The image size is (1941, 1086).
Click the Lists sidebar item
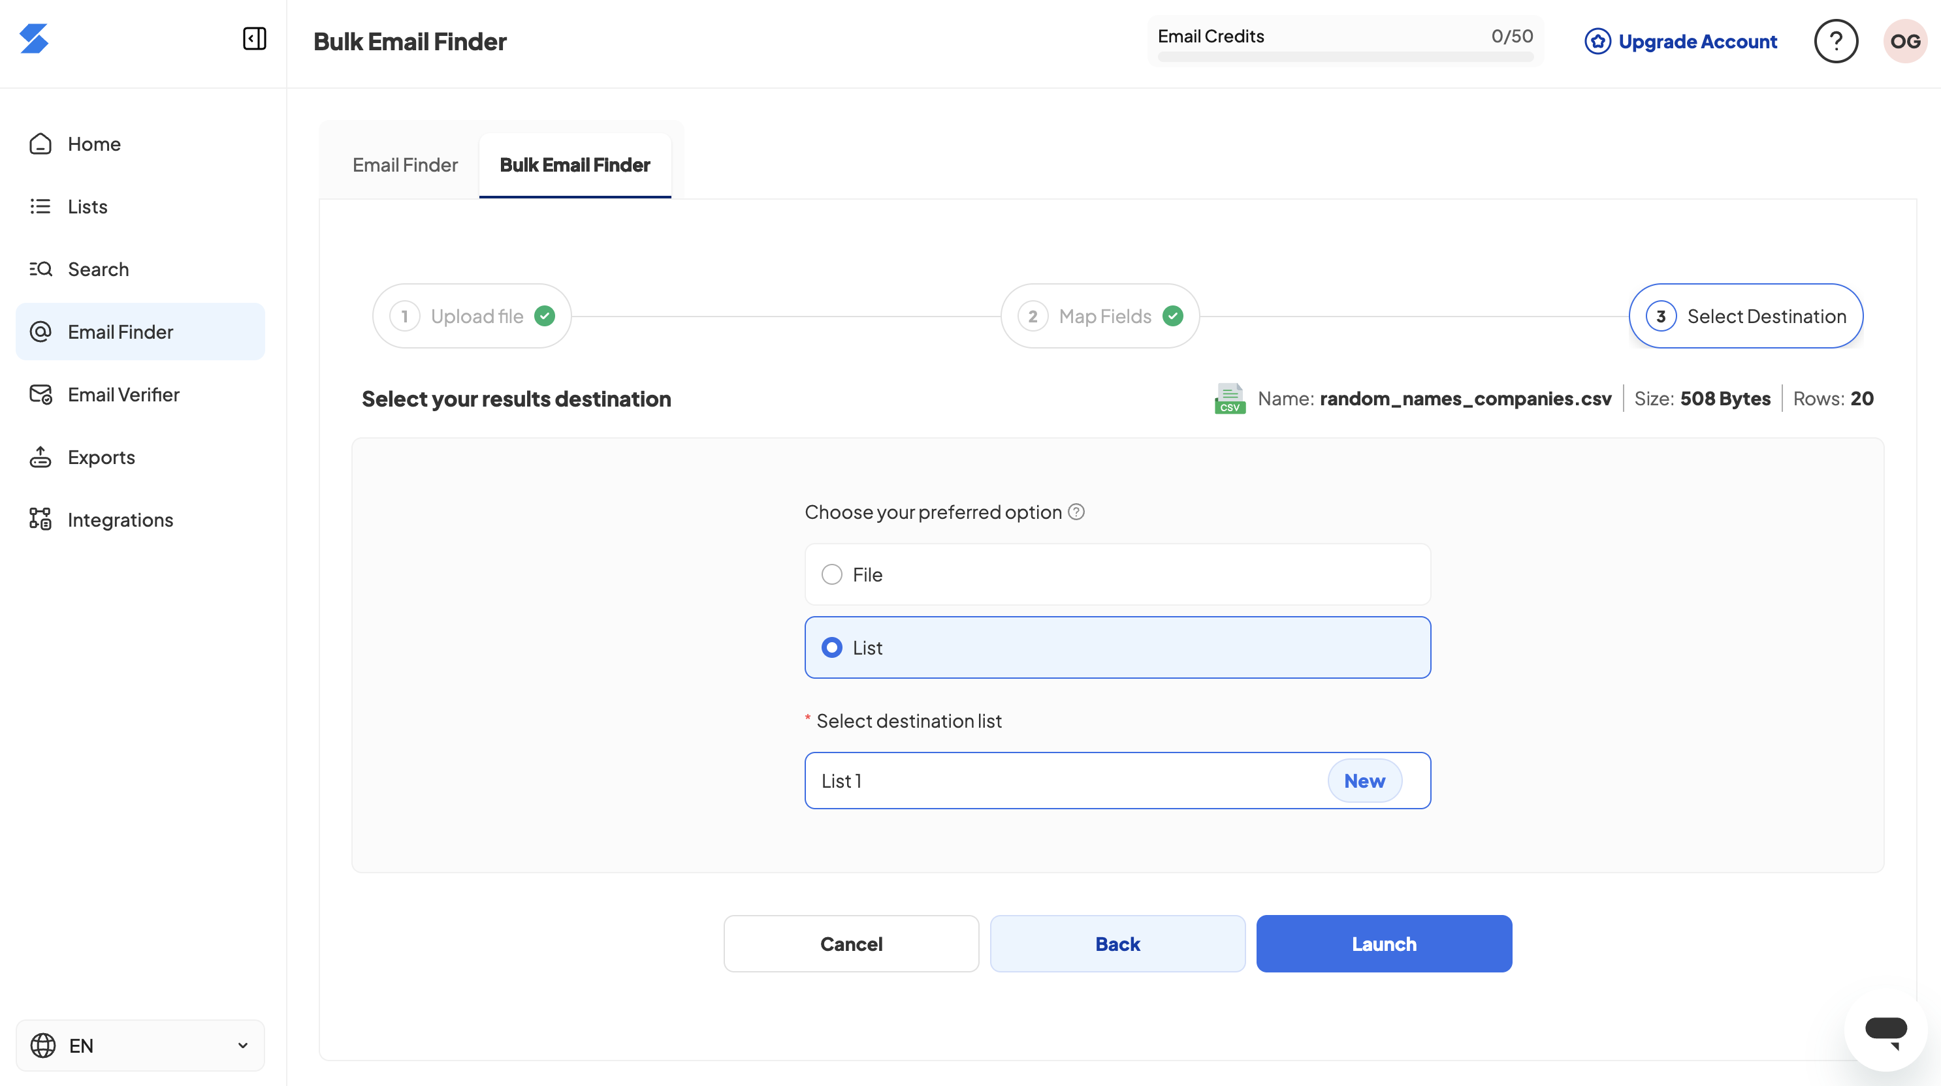tap(140, 206)
